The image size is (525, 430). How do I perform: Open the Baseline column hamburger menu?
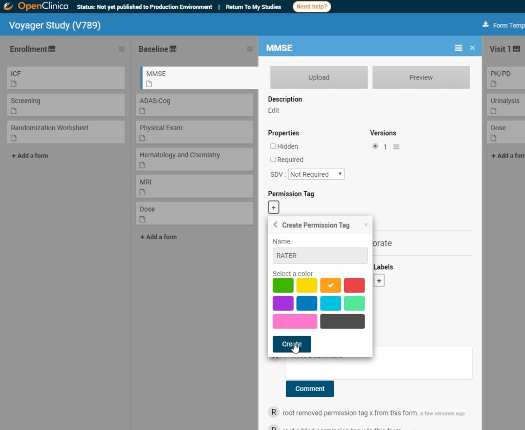pyautogui.click(x=250, y=49)
